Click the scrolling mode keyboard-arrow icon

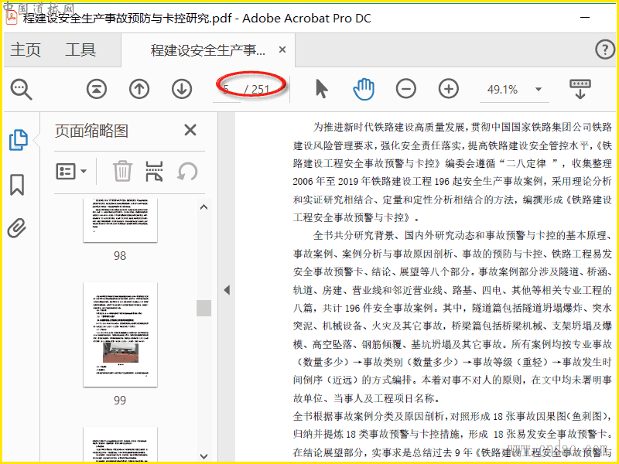coord(580,89)
